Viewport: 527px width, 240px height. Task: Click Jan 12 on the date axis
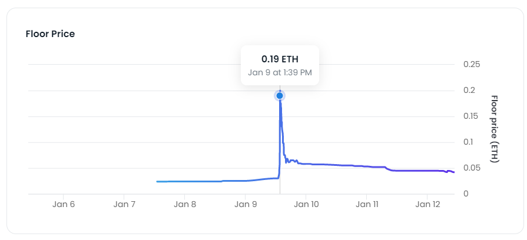[427, 205]
